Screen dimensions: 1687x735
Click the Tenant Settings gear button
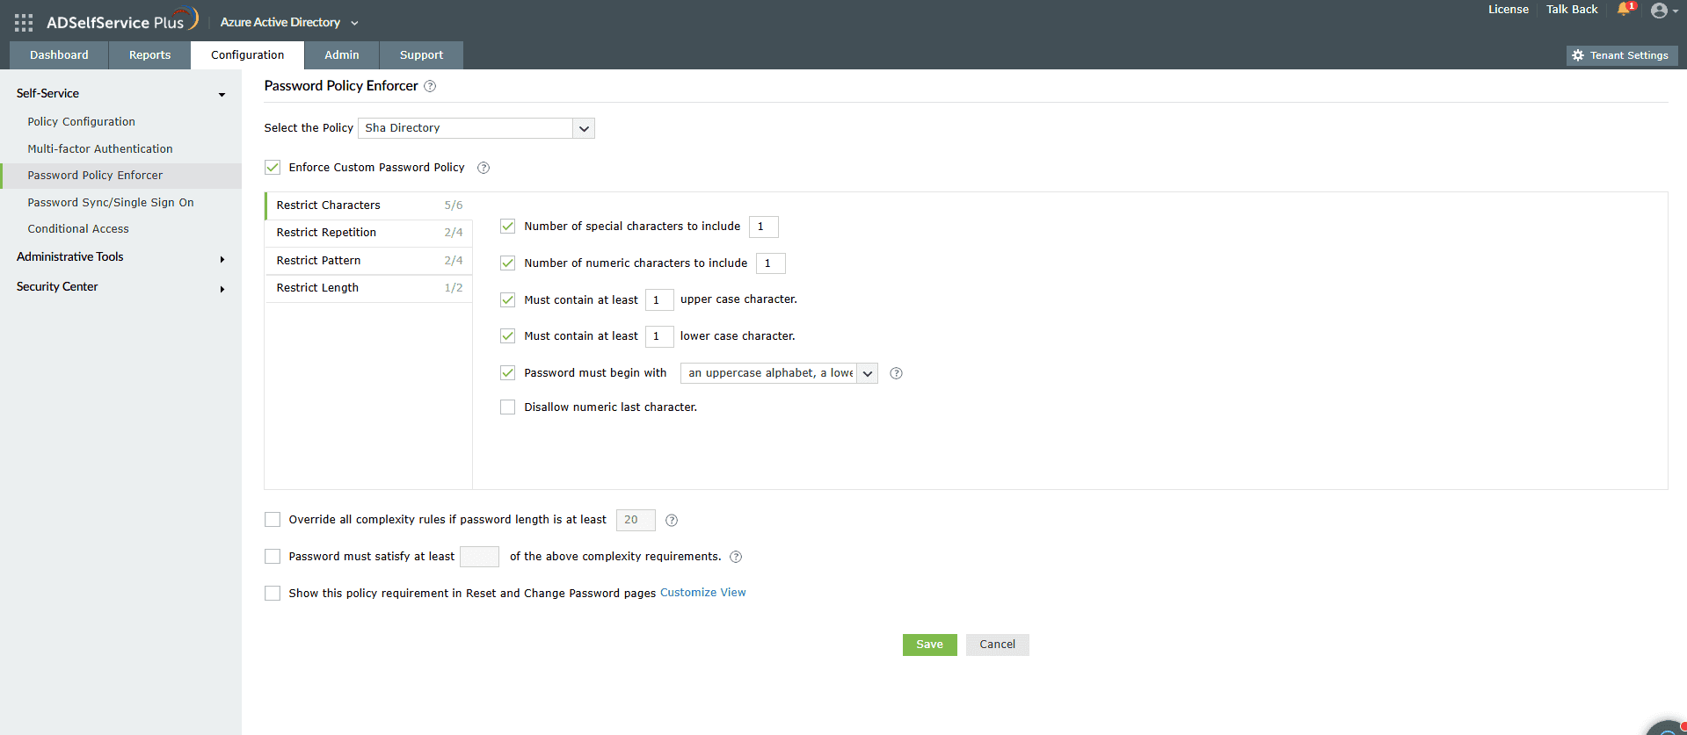tap(1622, 55)
